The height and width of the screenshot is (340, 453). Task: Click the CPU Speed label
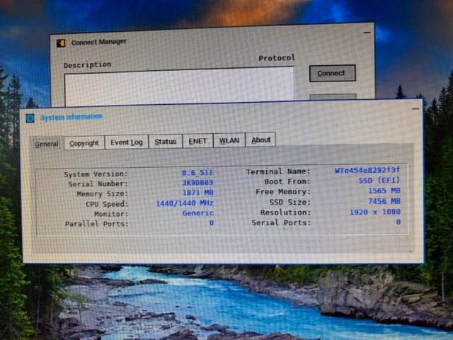tap(107, 204)
